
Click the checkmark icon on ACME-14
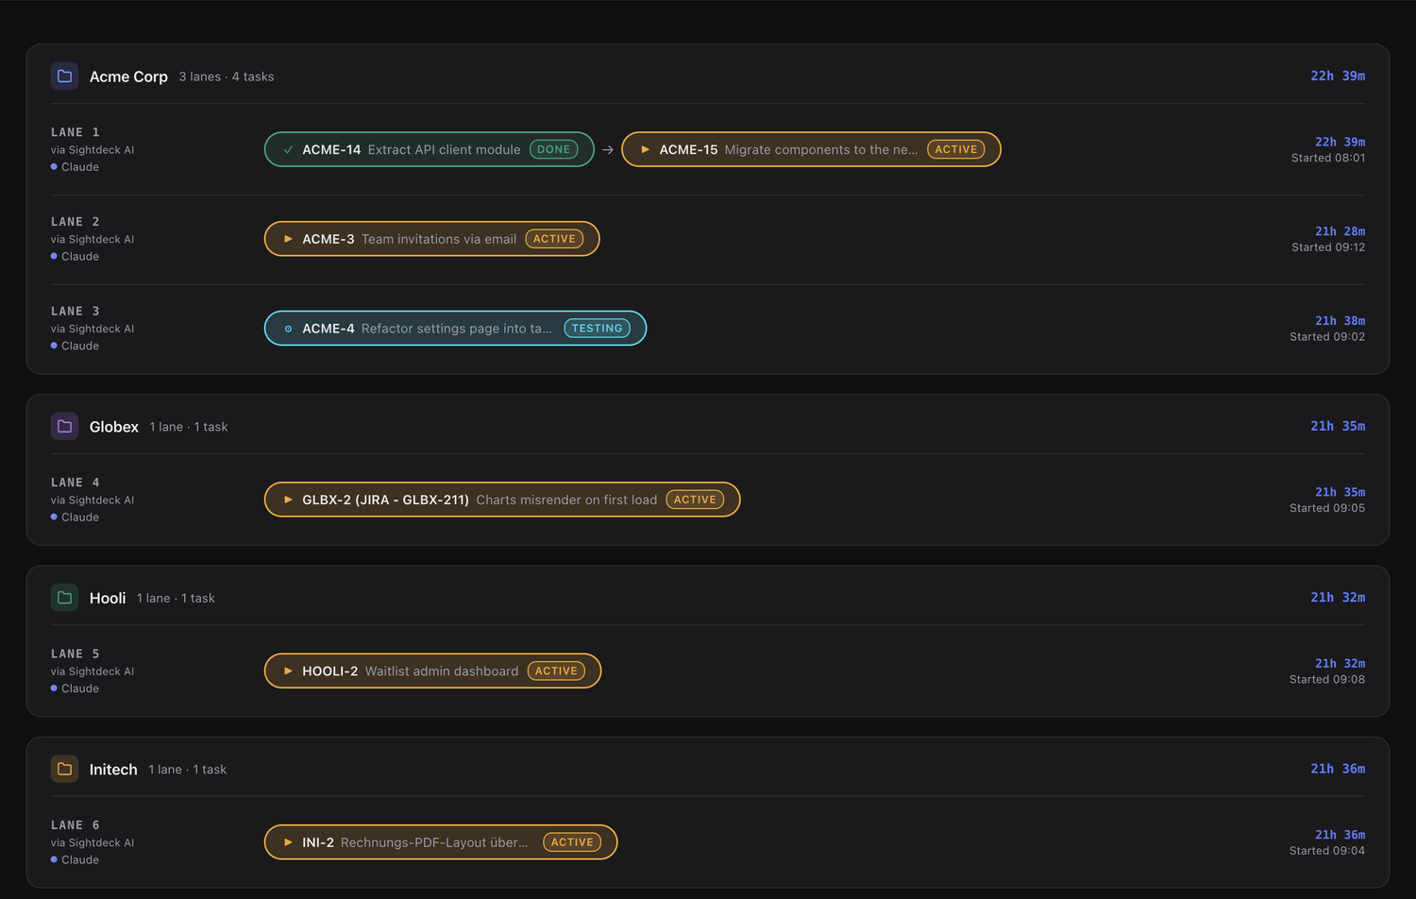(288, 149)
